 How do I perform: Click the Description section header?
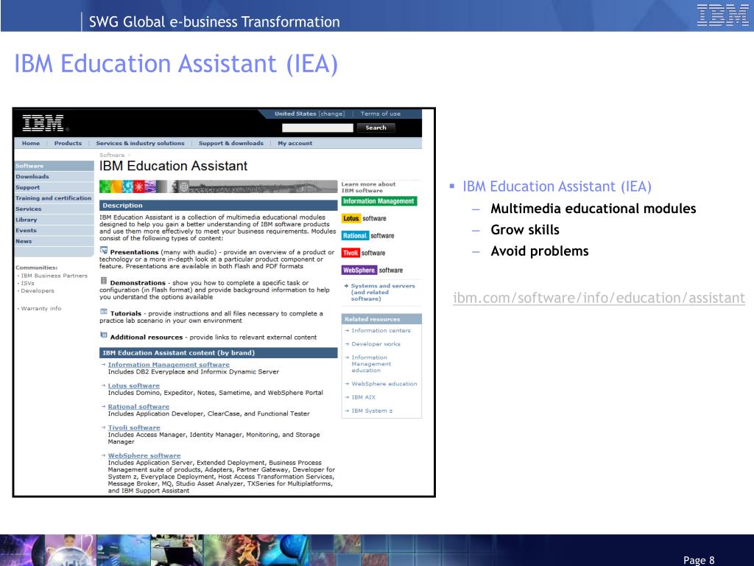coord(218,206)
